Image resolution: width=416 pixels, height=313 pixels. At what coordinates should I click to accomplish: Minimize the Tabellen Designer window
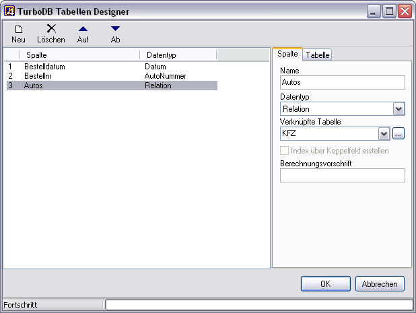[374, 11]
